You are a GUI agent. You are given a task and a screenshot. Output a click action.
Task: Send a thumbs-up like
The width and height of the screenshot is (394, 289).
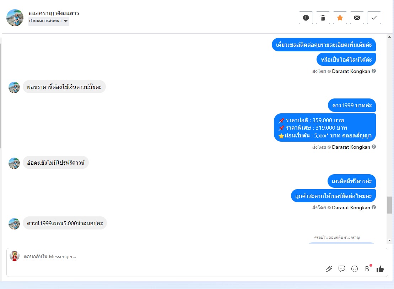(x=380, y=269)
